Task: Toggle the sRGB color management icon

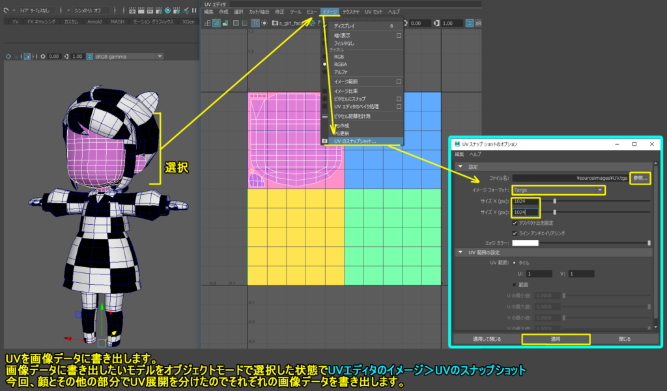Action: (x=90, y=56)
